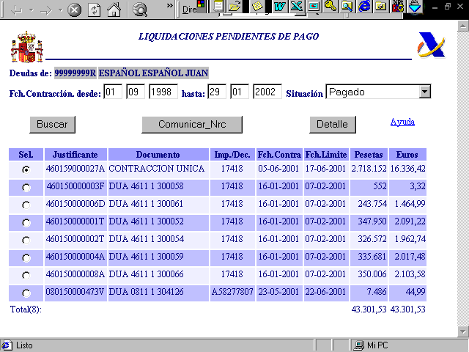The width and height of the screenshot is (469, 352).
Task: Open the browser Search icon
Action: 141,10
